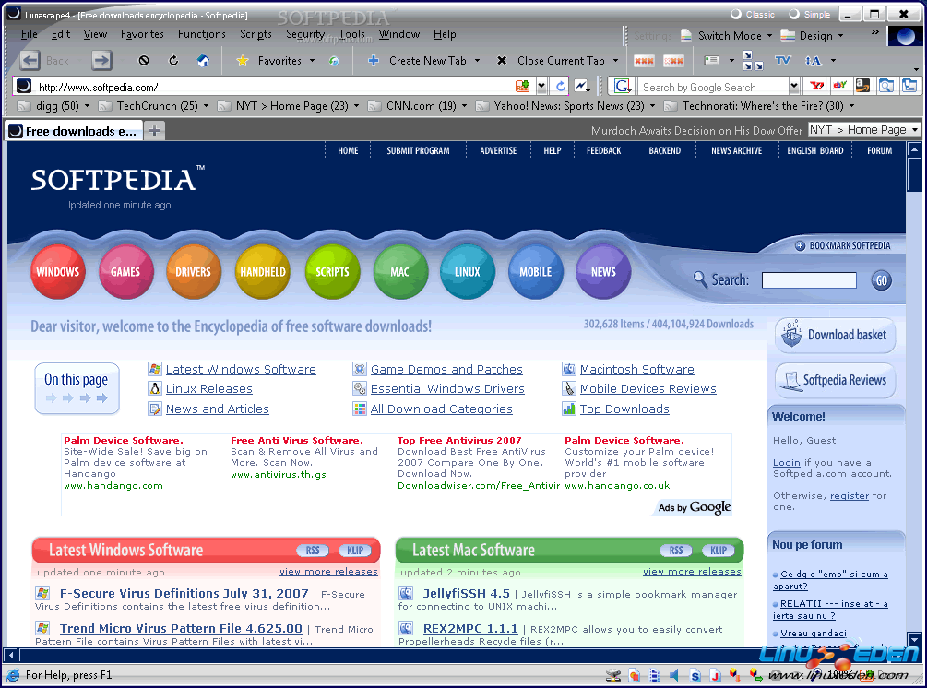Screen dimensions: 927x688
Task: Click the Forward navigation arrow
Action: [101, 61]
